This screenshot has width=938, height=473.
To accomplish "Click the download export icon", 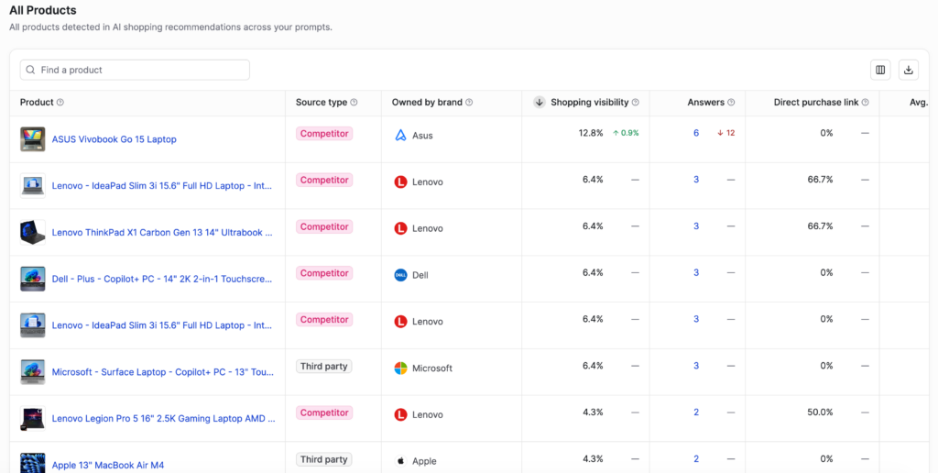I will point(908,70).
